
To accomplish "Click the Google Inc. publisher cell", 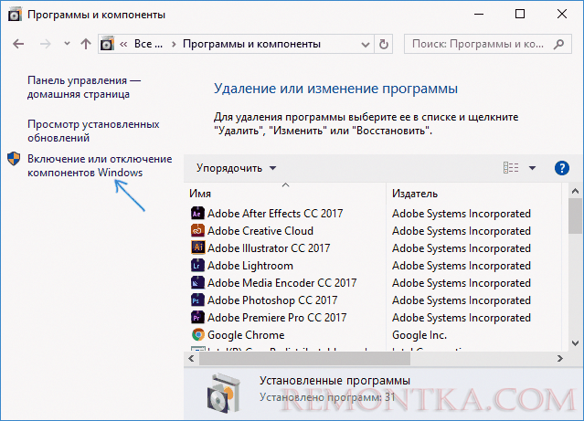I will coord(419,335).
